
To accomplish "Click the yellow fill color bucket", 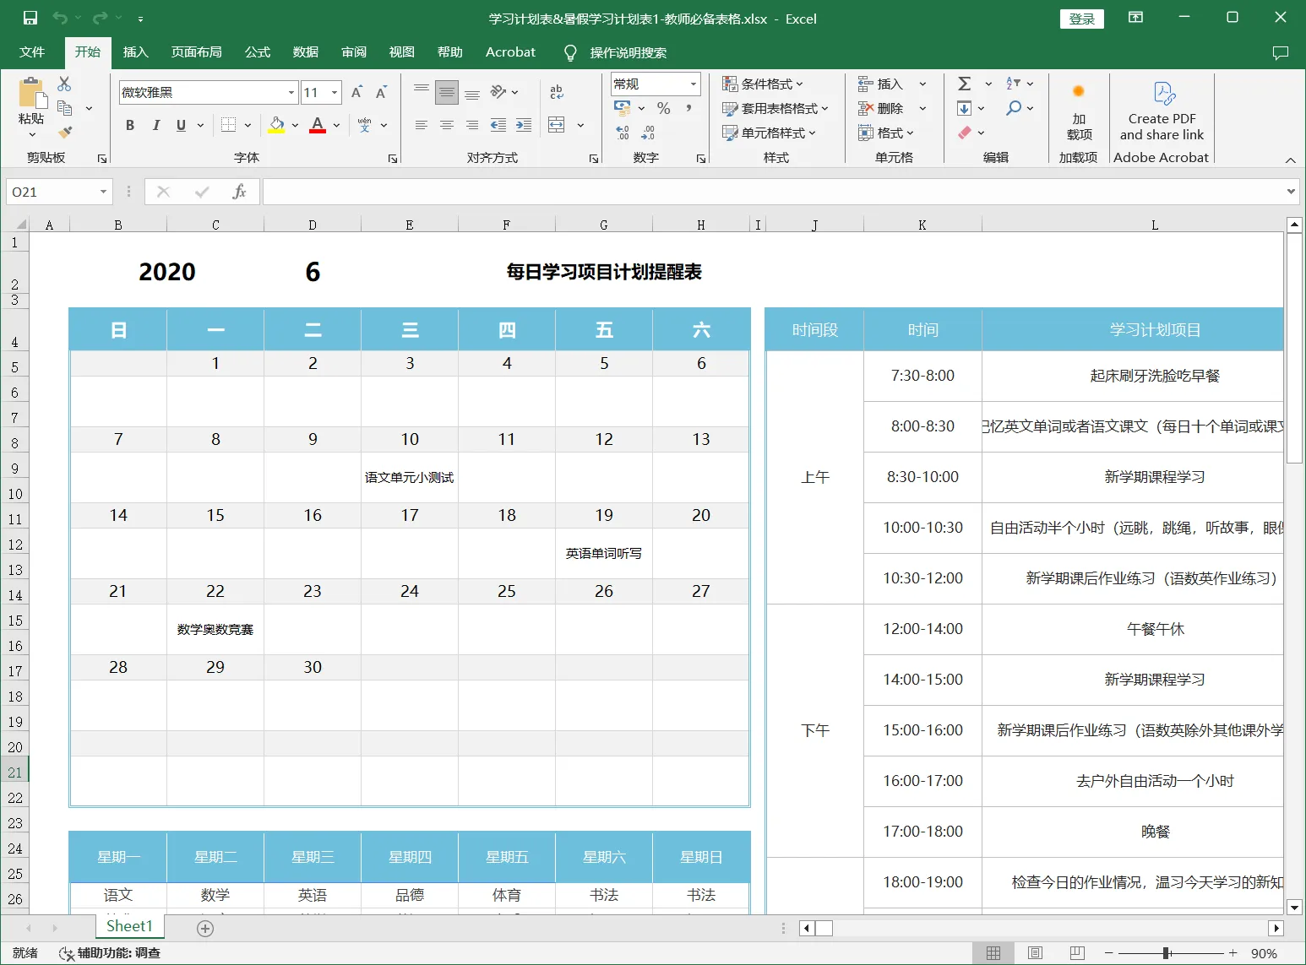I will [276, 125].
